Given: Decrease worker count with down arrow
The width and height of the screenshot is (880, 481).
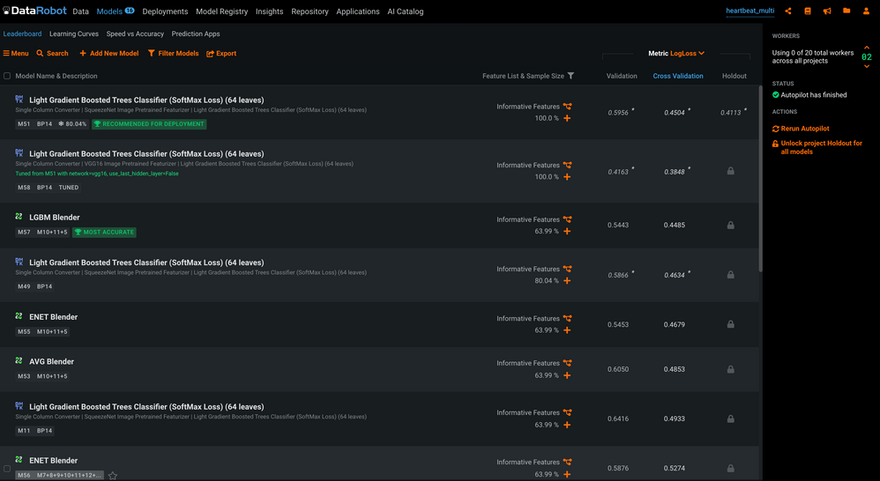Looking at the screenshot, I should coord(867,66).
